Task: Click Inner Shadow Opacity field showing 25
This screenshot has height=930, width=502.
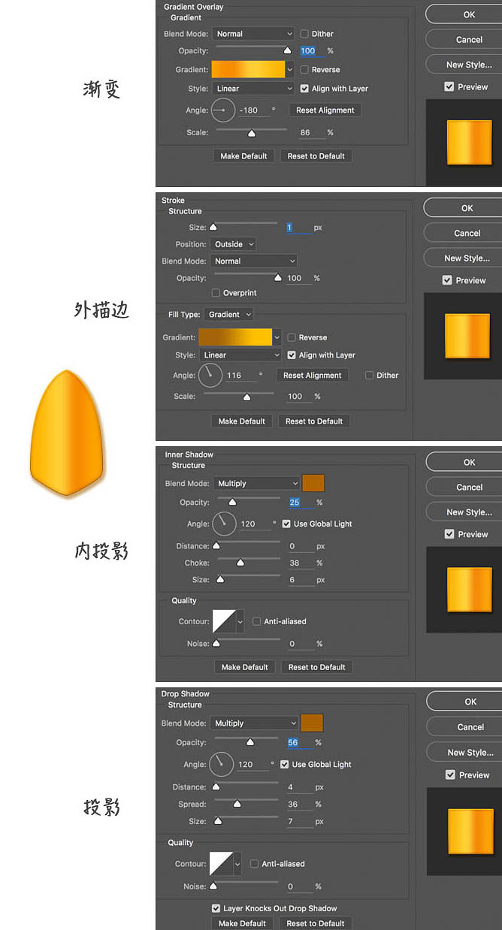Action: click(x=301, y=503)
